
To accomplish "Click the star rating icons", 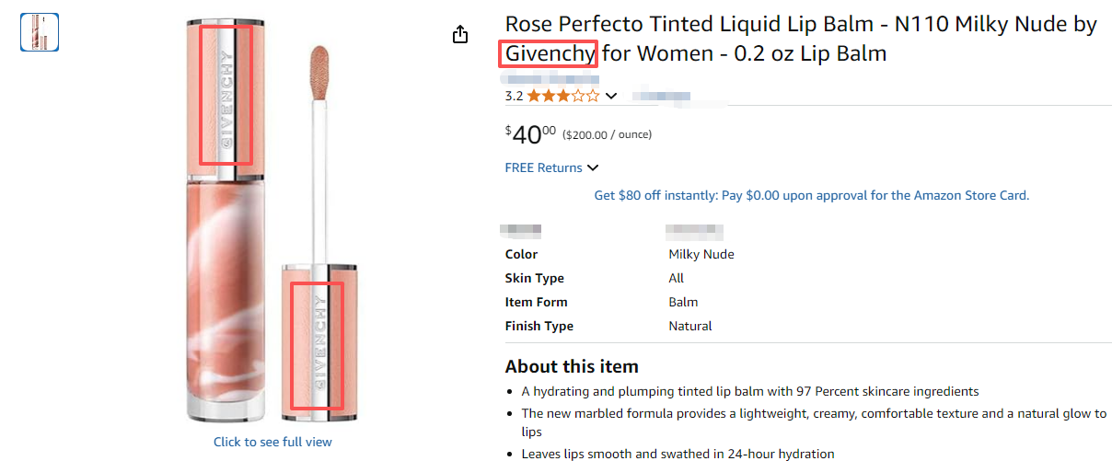I will 562,96.
